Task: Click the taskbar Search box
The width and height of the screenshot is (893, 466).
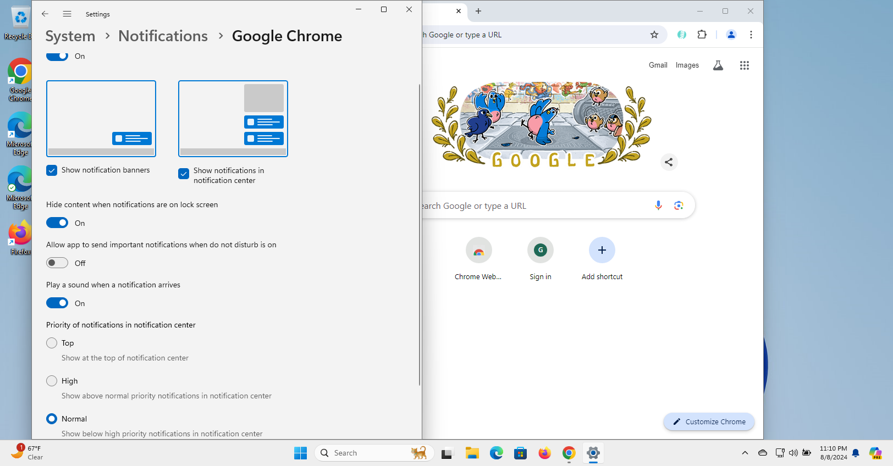Action: click(x=374, y=453)
